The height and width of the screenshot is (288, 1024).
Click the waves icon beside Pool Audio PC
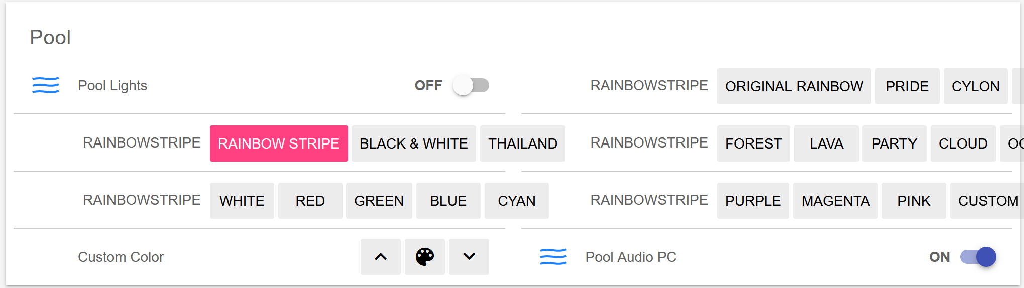(x=553, y=257)
